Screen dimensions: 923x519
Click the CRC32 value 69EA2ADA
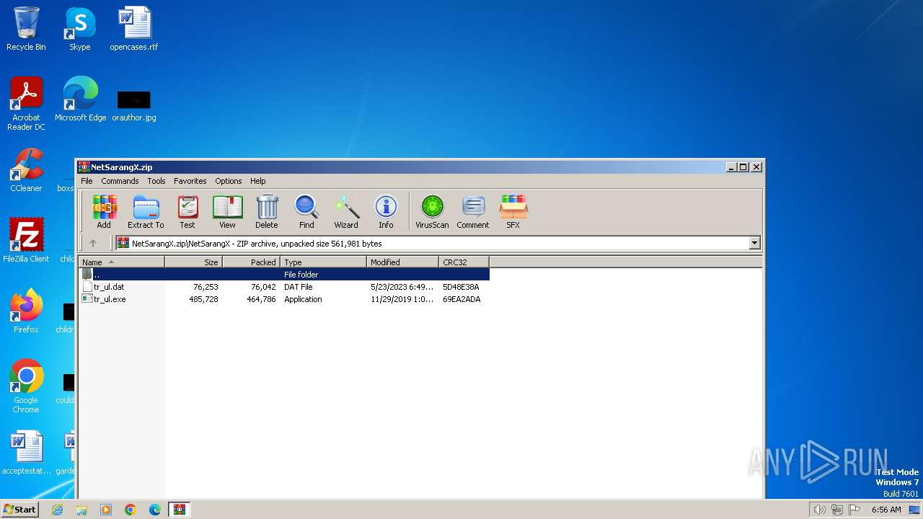(461, 299)
